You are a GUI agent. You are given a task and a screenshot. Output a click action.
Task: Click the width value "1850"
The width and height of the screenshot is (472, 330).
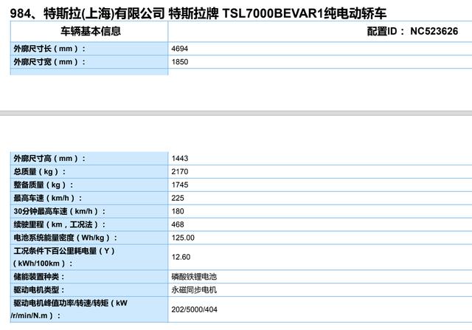180,62
